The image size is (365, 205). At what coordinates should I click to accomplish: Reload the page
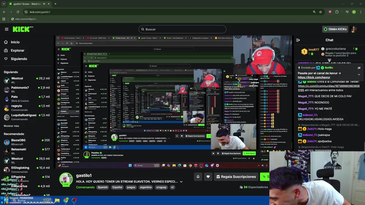18,12
